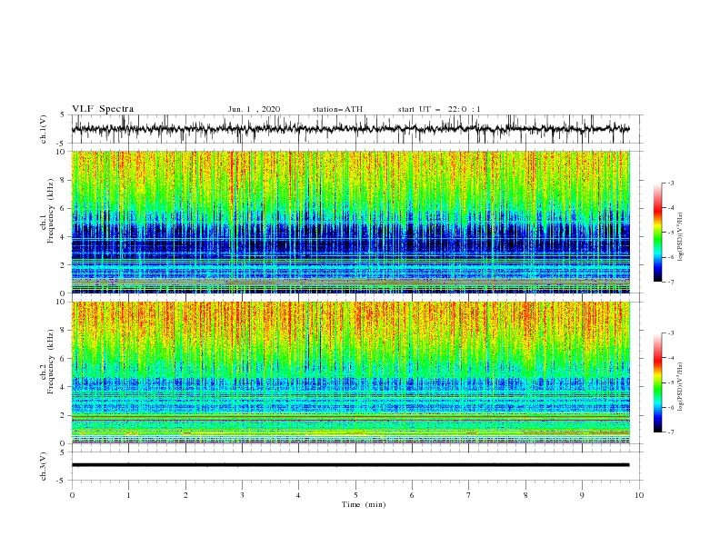Viewport: 720px width, 556px height.
Task: Click the "VLF Spectra" title text
Action: click(x=103, y=109)
